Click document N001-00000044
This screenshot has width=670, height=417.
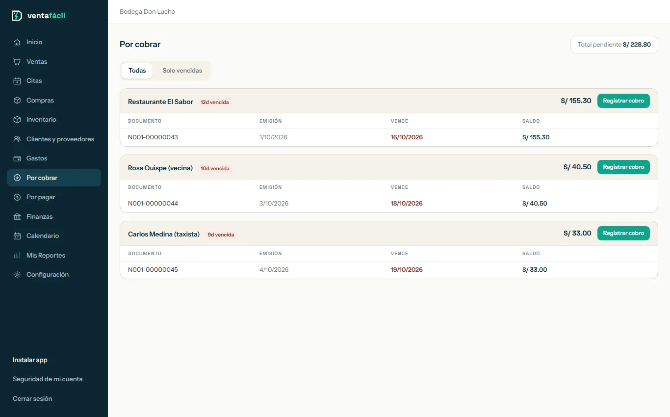[x=153, y=204]
